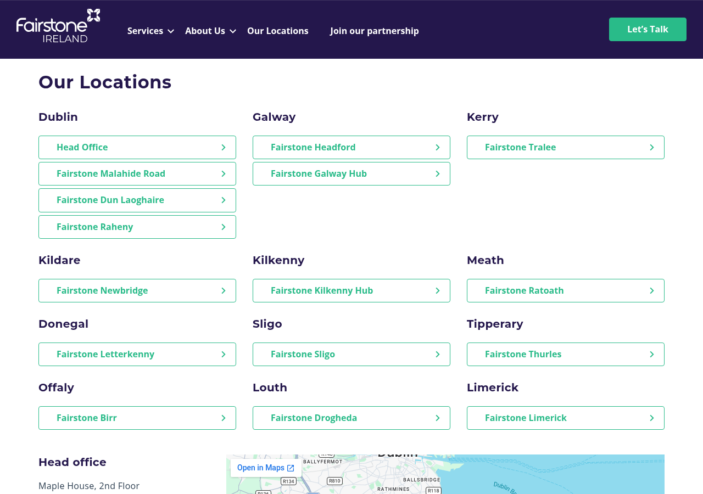
Task: Select Fairstone Malahide Road location
Action: 137,173
